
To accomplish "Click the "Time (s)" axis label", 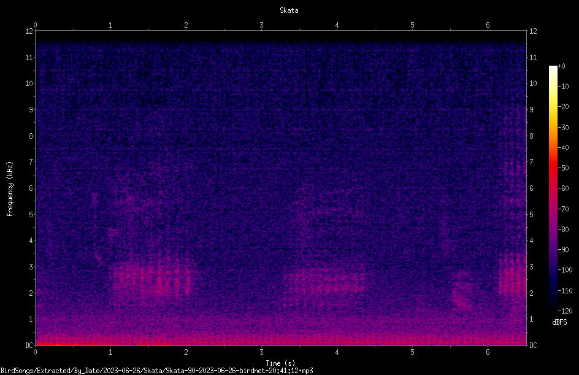I will [x=280, y=363].
